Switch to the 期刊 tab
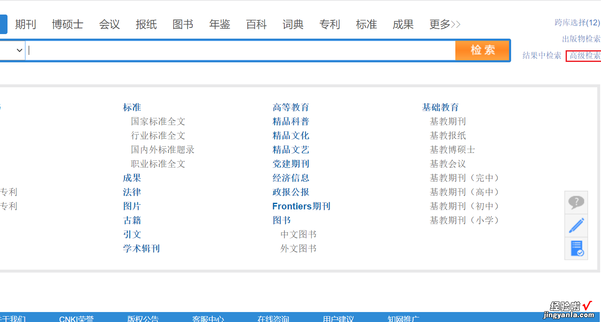 coord(25,25)
